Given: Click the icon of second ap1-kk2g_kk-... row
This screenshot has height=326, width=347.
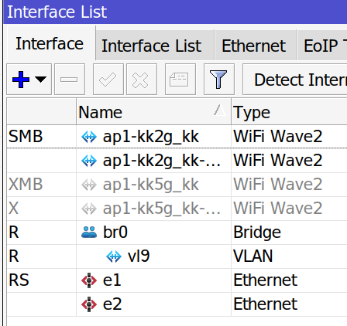Looking at the screenshot, I should tap(89, 161).
